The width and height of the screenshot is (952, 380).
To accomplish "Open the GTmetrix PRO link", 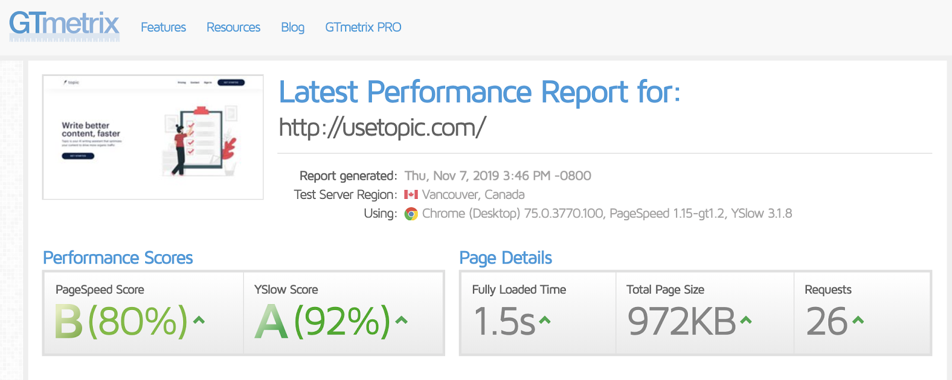I will click(x=363, y=27).
